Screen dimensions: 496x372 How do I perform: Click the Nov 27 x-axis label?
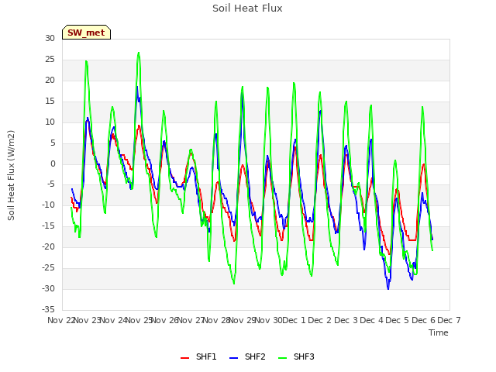[191, 320]
